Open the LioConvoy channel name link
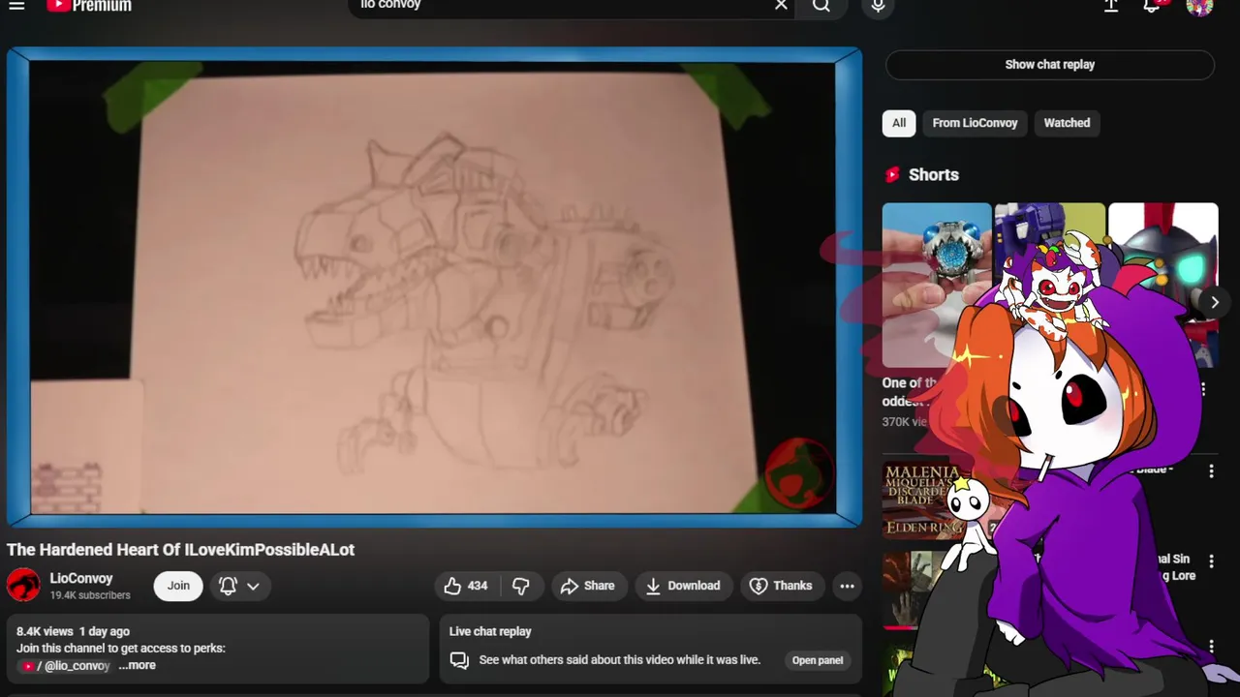Viewport: 1240px width, 697px height. coord(81,578)
